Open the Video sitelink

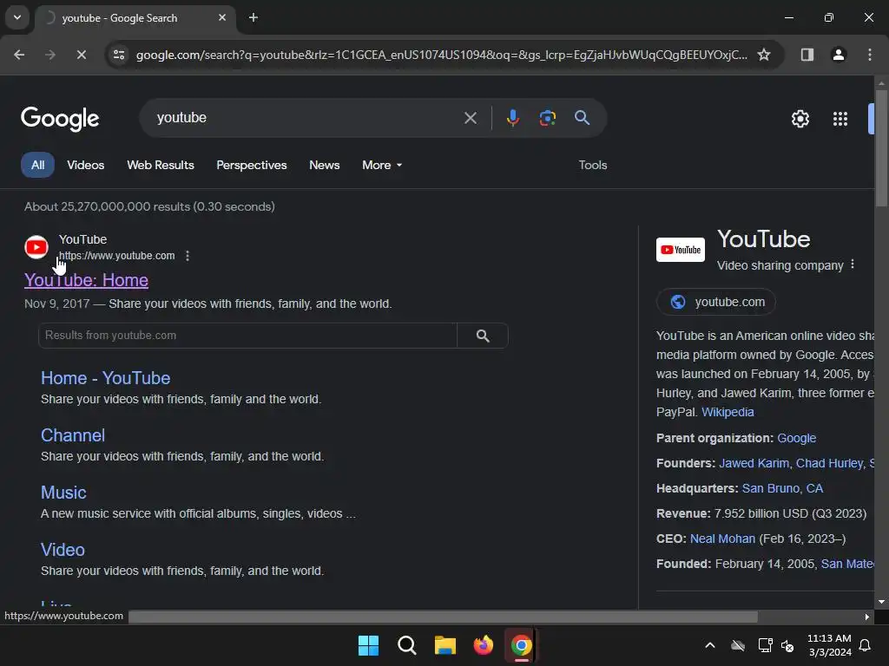(x=63, y=549)
